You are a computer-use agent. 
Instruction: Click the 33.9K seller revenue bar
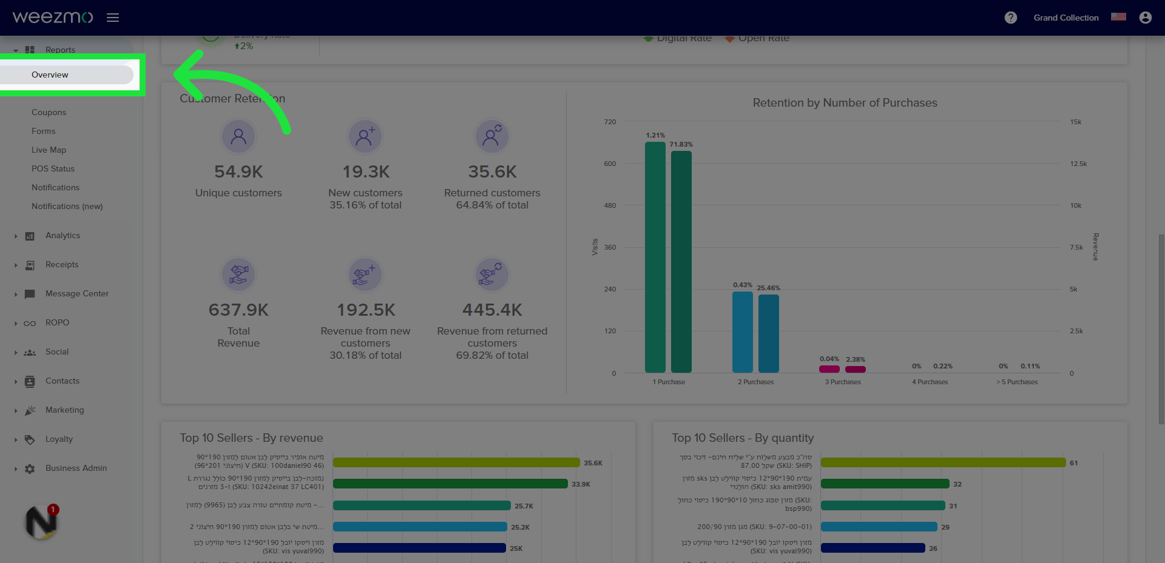tap(450, 484)
